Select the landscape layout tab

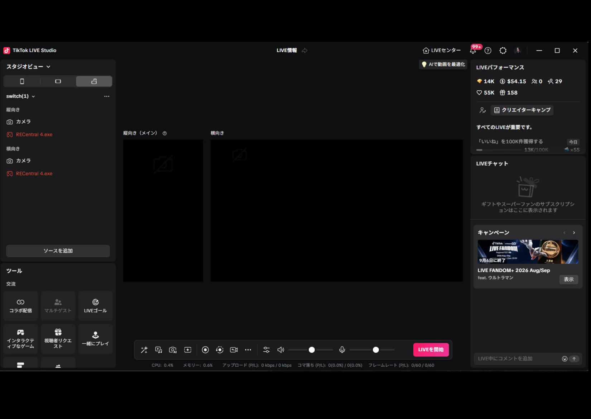pos(58,81)
